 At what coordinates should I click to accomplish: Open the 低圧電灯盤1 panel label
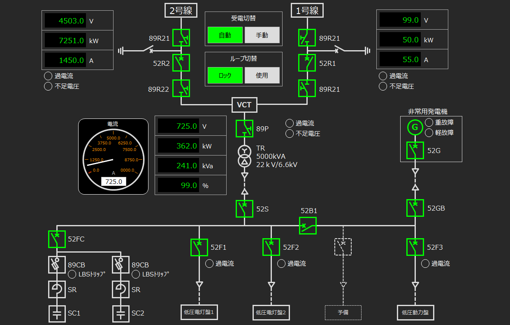point(199,313)
